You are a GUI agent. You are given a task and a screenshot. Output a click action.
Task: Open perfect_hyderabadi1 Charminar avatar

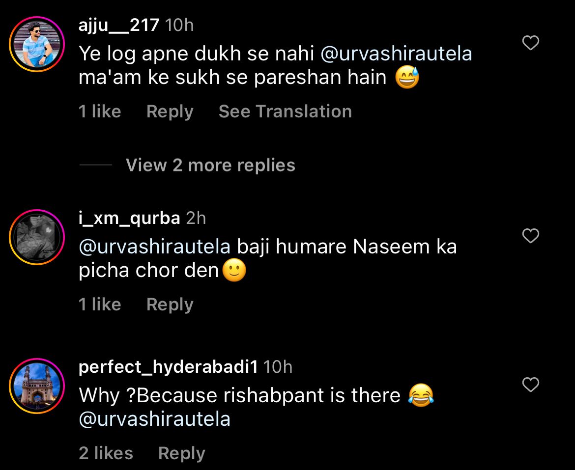pos(37,386)
